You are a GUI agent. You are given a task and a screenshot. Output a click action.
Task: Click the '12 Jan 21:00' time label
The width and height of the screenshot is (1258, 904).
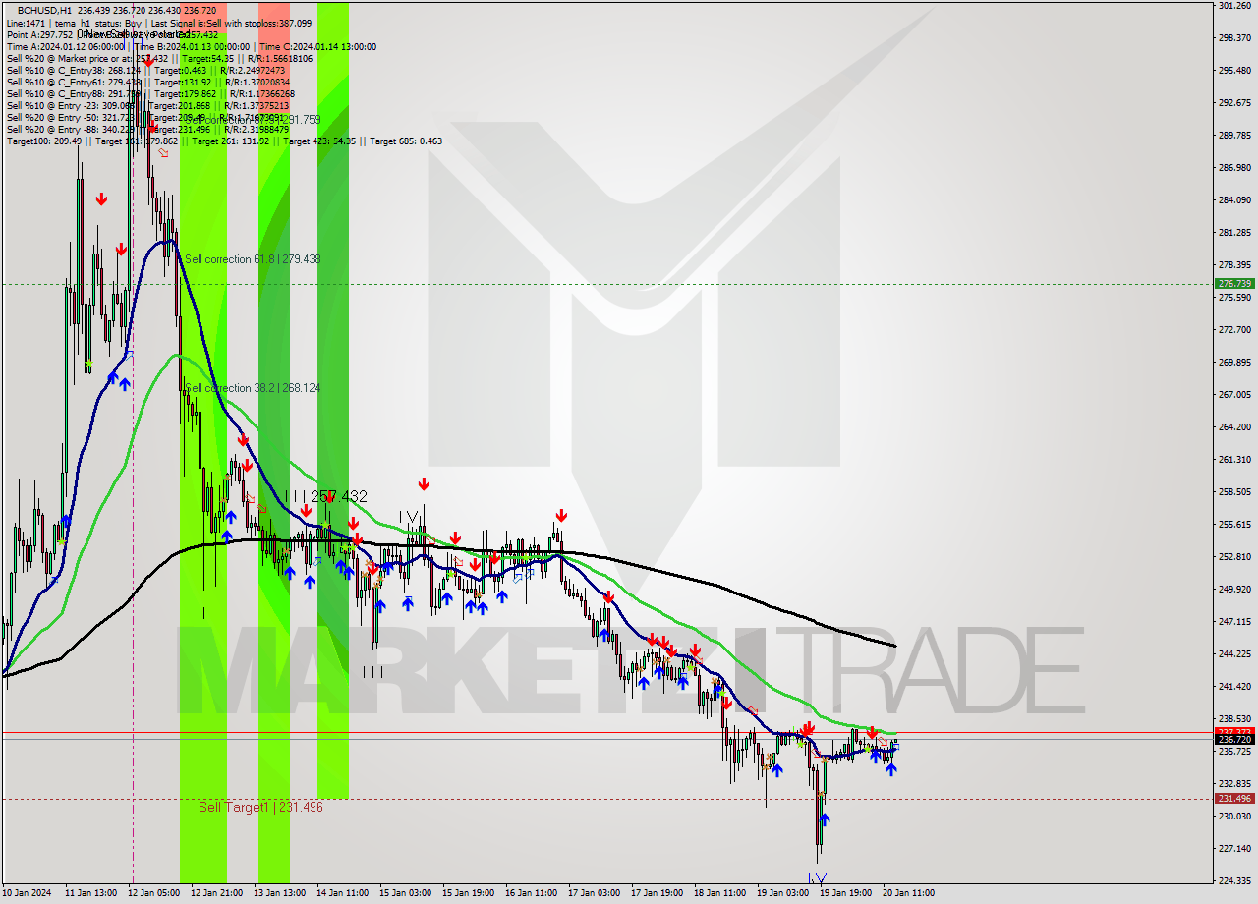point(216,893)
